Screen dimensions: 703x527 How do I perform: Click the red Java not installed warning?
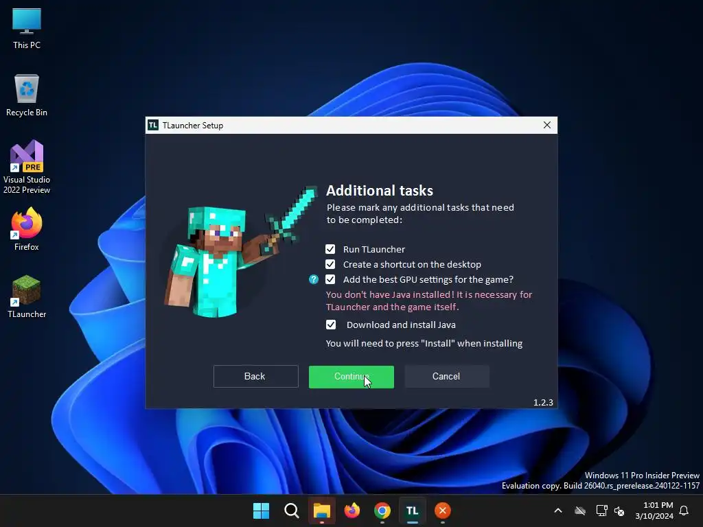429,301
